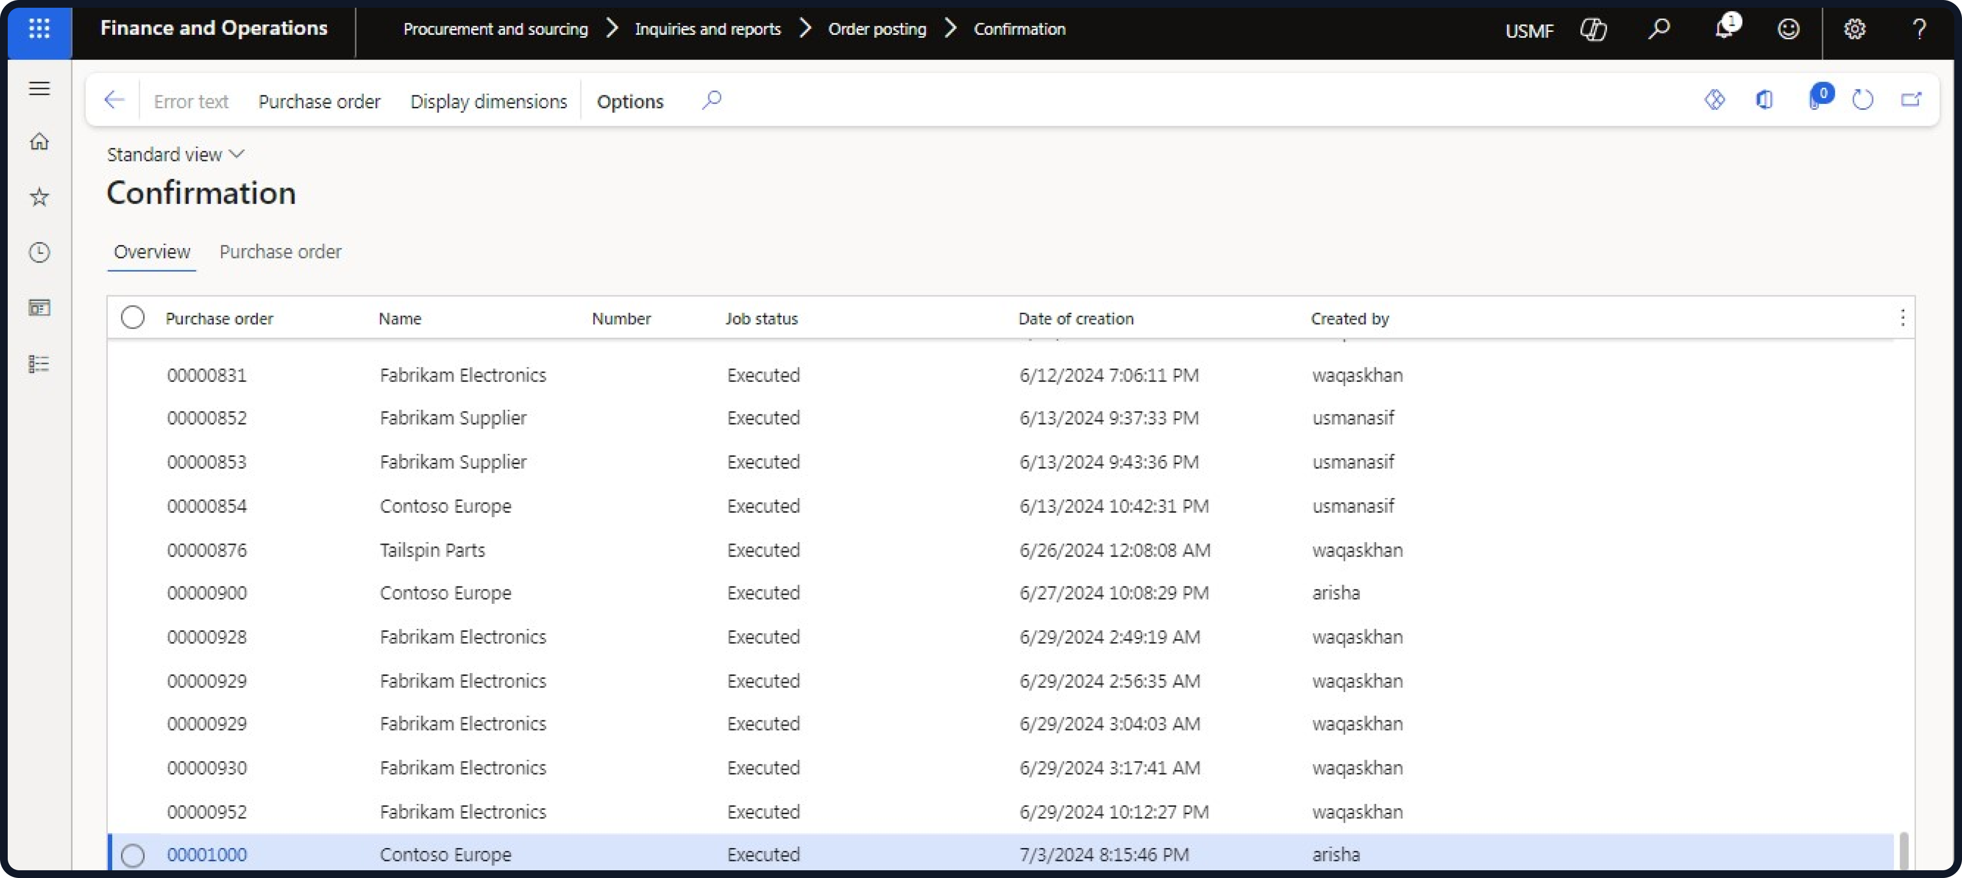Click date 6/29/2024 2:56:35 AM cell
Viewport: 1962px width, 878px height.
click(x=1109, y=682)
